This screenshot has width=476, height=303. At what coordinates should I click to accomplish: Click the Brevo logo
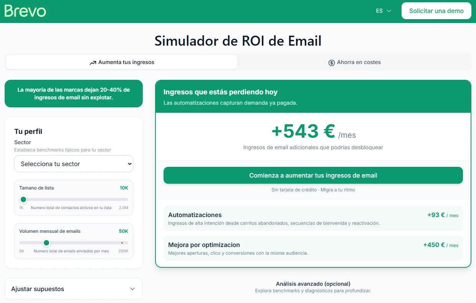[25, 11]
